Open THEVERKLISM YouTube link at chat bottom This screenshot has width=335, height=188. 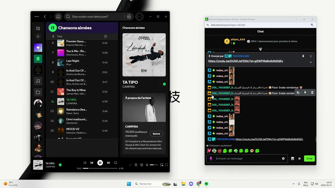tap(269, 139)
